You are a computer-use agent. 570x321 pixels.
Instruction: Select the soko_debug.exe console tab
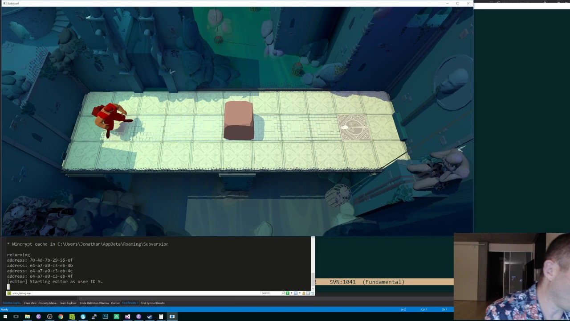[x=19, y=293]
